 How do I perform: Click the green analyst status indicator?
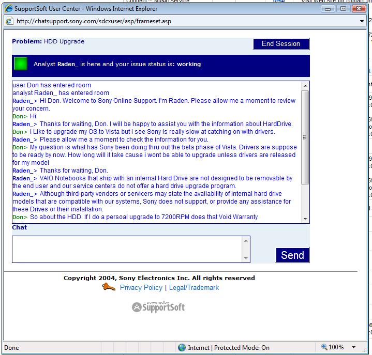21,64
